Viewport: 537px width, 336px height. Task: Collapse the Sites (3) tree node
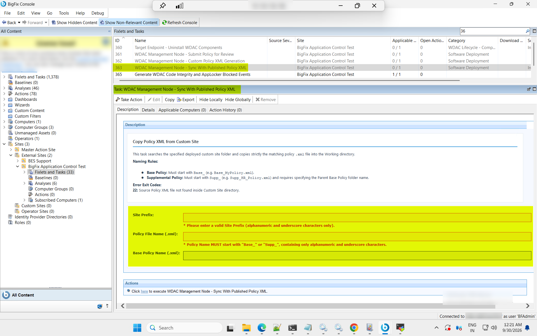tap(4, 144)
